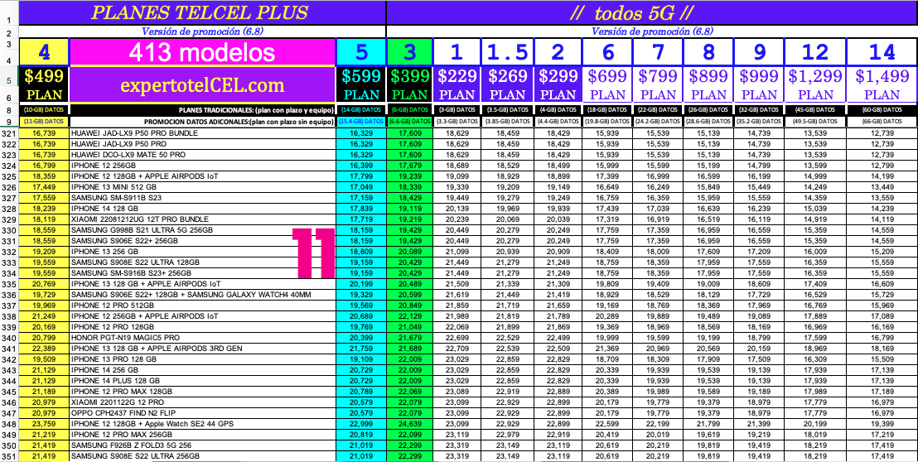
Task: Click IPHONE 12 128GB + Apple Watch SE2 cell
Action: coord(202,423)
